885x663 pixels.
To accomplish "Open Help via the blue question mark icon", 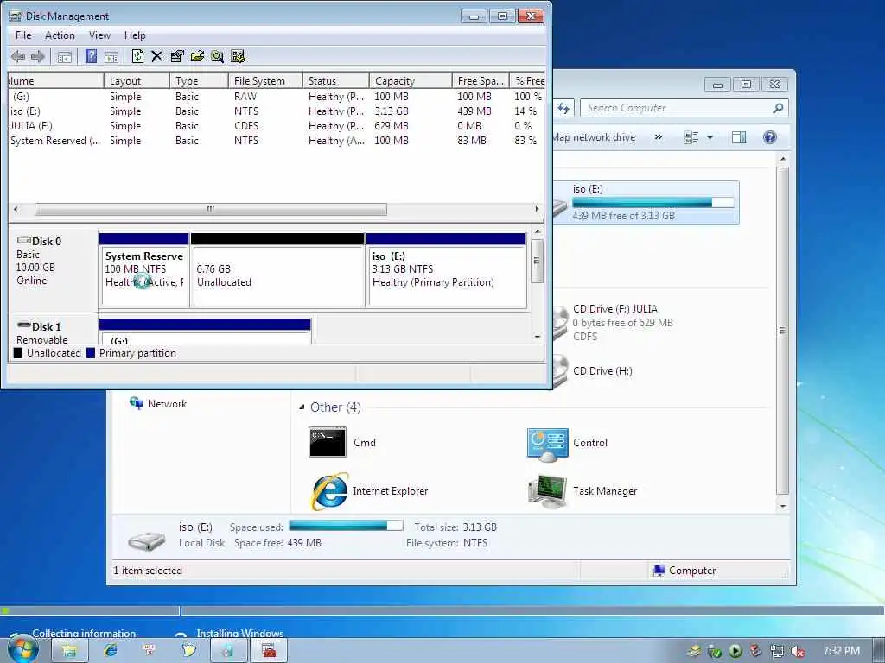I will point(91,56).
